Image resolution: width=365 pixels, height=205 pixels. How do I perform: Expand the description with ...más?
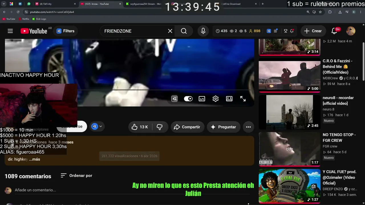click(35, 159)
